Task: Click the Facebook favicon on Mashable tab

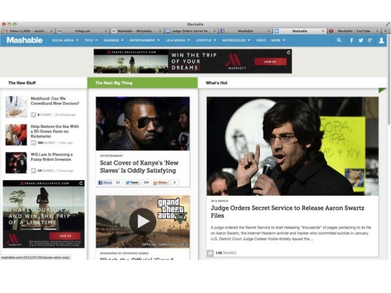Action: coord(222,31)
